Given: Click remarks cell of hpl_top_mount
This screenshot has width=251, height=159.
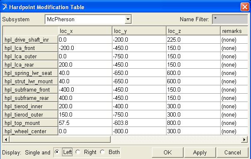Looking at the screenshot, I should [234, 123].
